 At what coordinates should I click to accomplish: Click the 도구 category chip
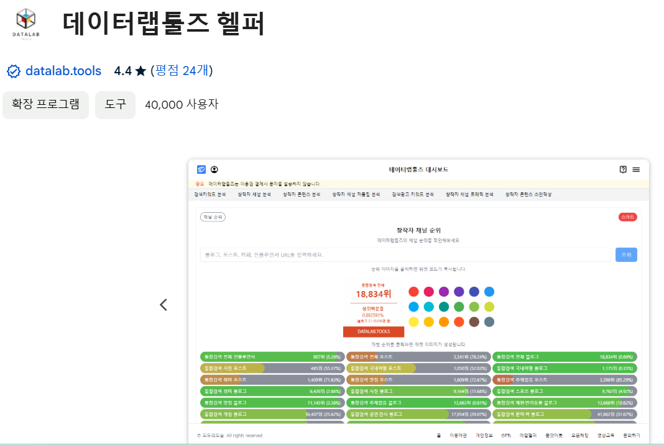click(115, 105)
